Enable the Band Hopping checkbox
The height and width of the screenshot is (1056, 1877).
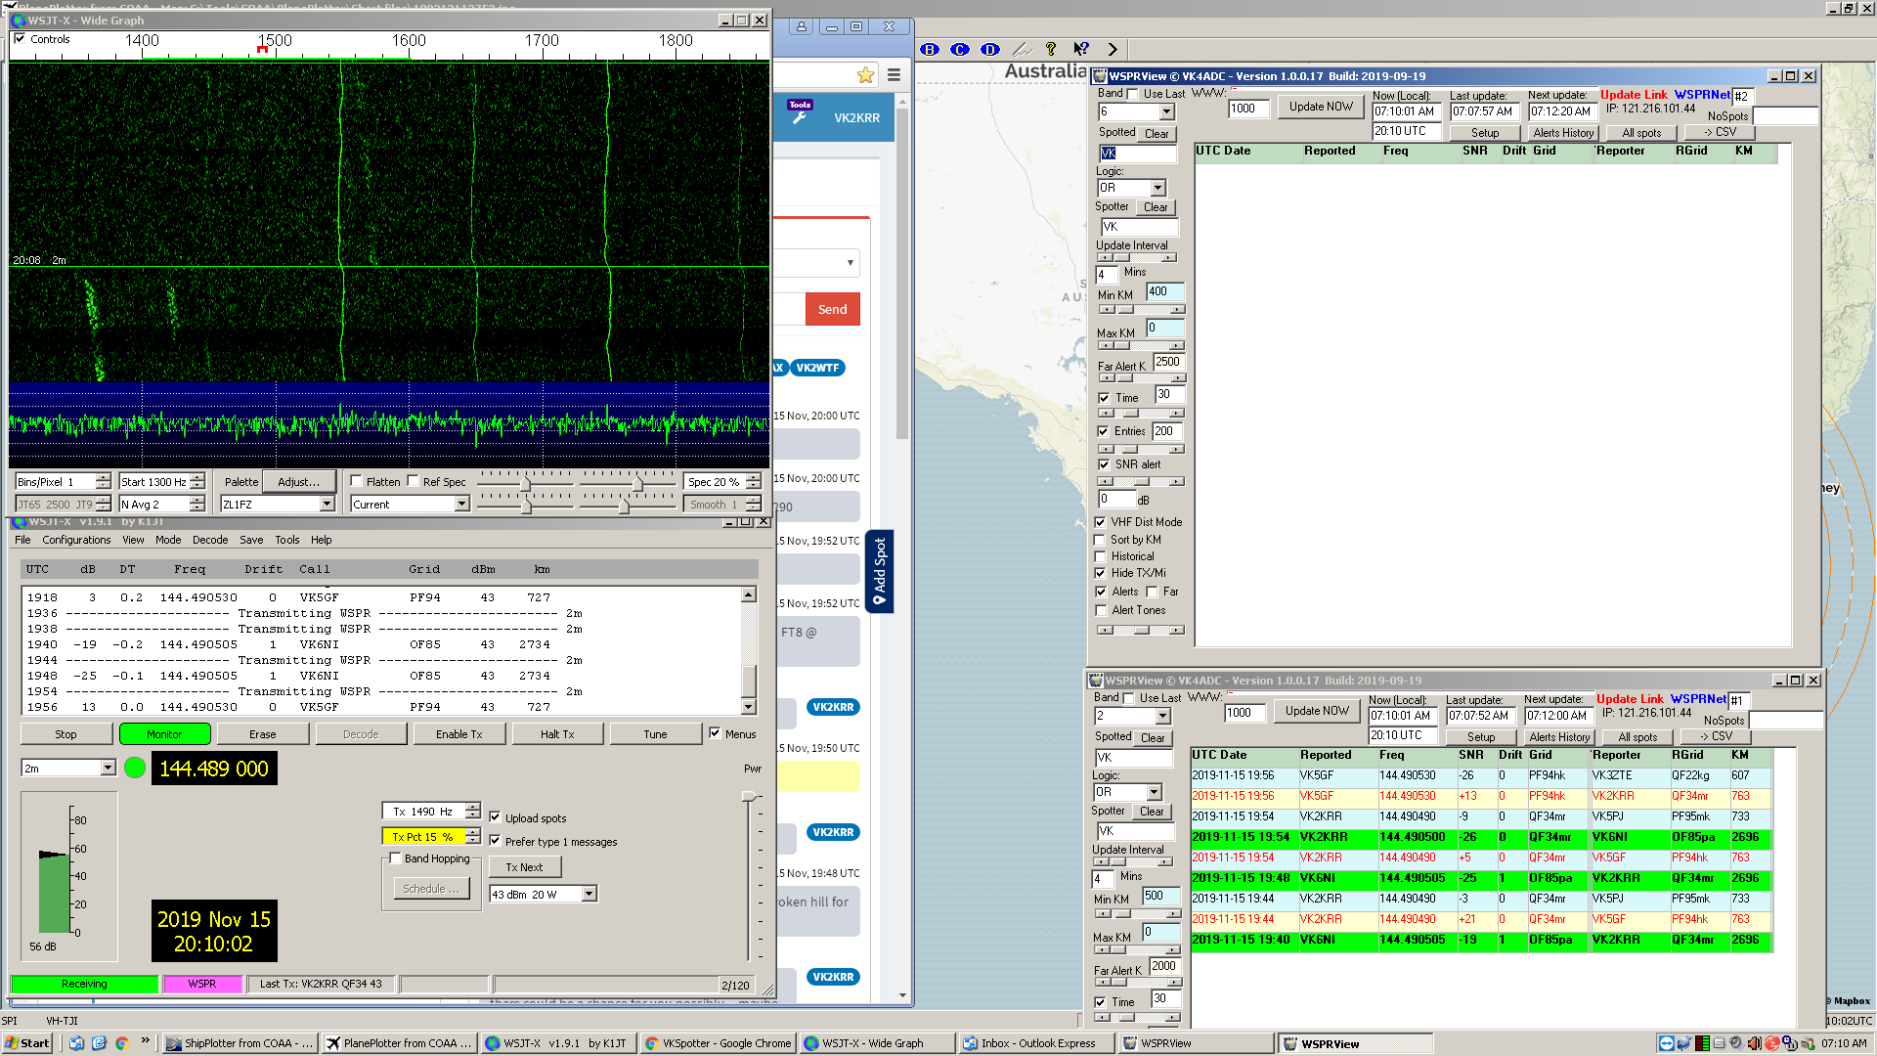point(396,858)
